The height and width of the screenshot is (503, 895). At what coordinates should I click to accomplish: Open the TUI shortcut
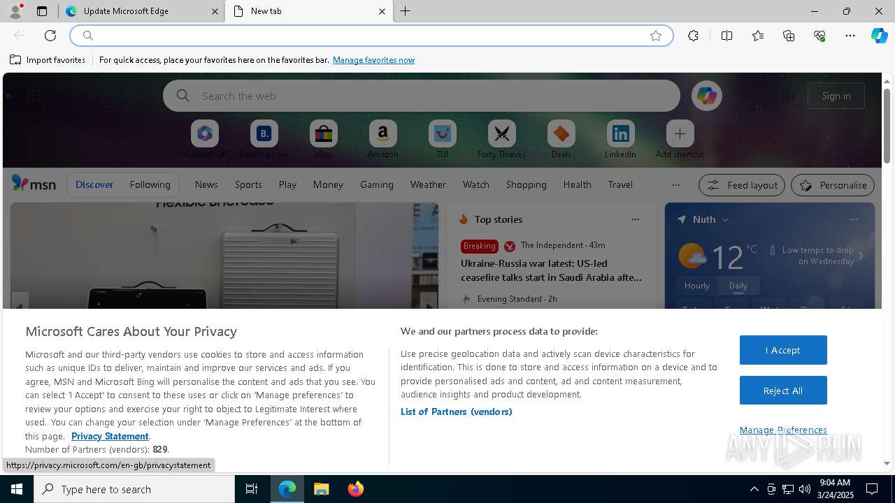click(442, 139)
